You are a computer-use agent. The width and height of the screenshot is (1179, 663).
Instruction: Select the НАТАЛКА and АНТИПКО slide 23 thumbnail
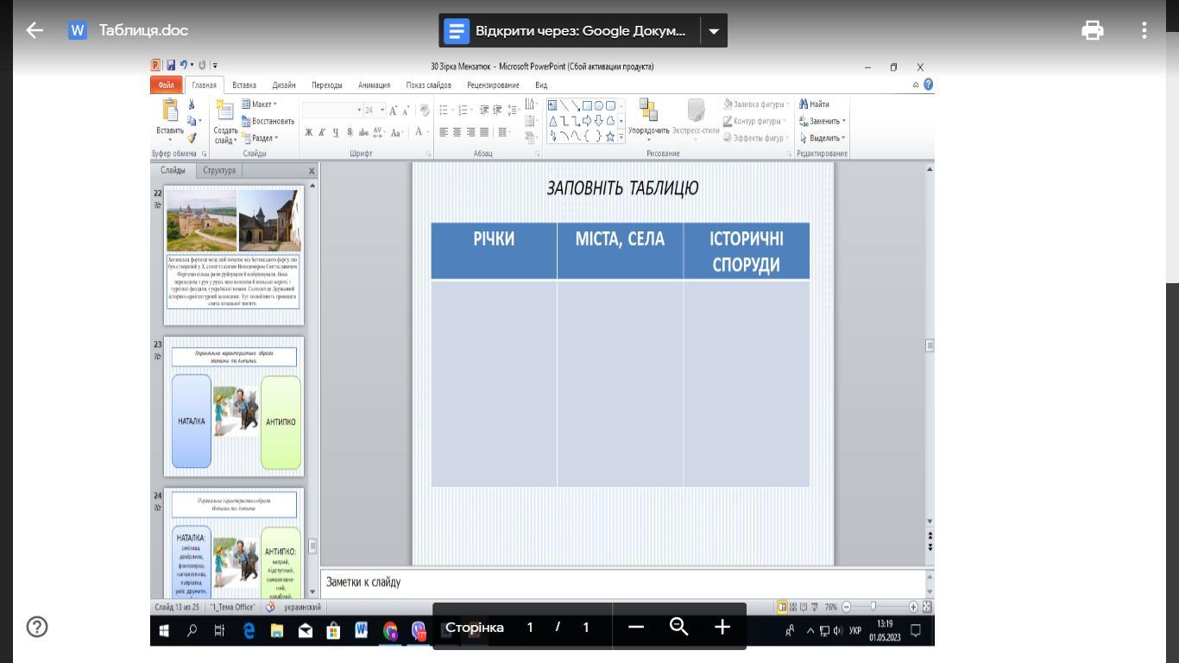click(234, 407)
